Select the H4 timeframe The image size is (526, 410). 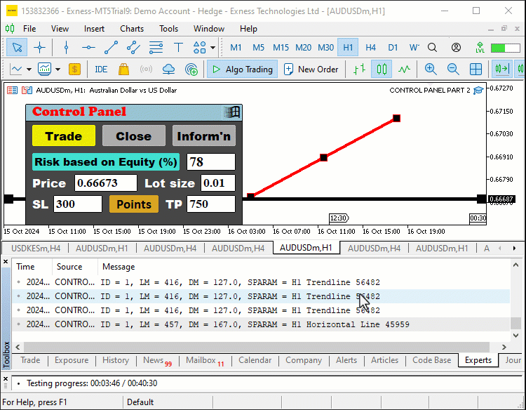click(370, 47)
